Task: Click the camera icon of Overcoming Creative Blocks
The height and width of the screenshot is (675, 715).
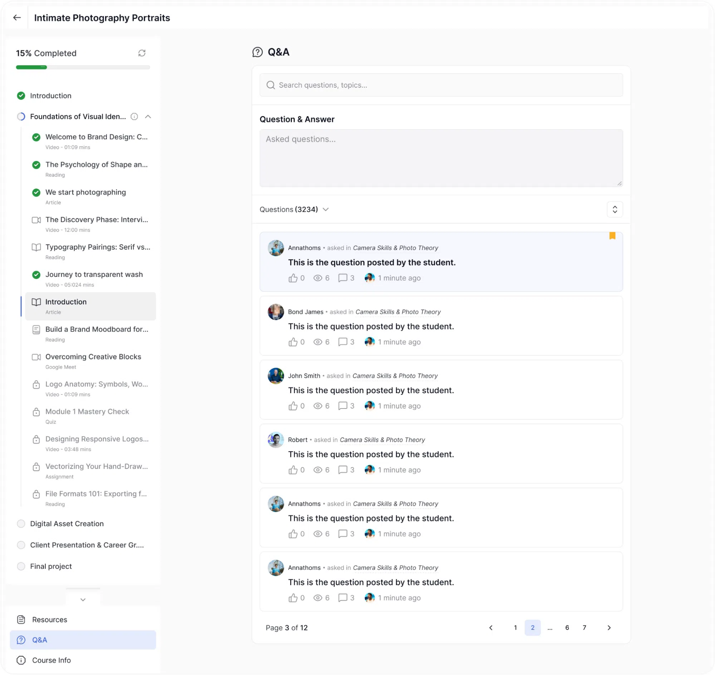Action: 36,357
